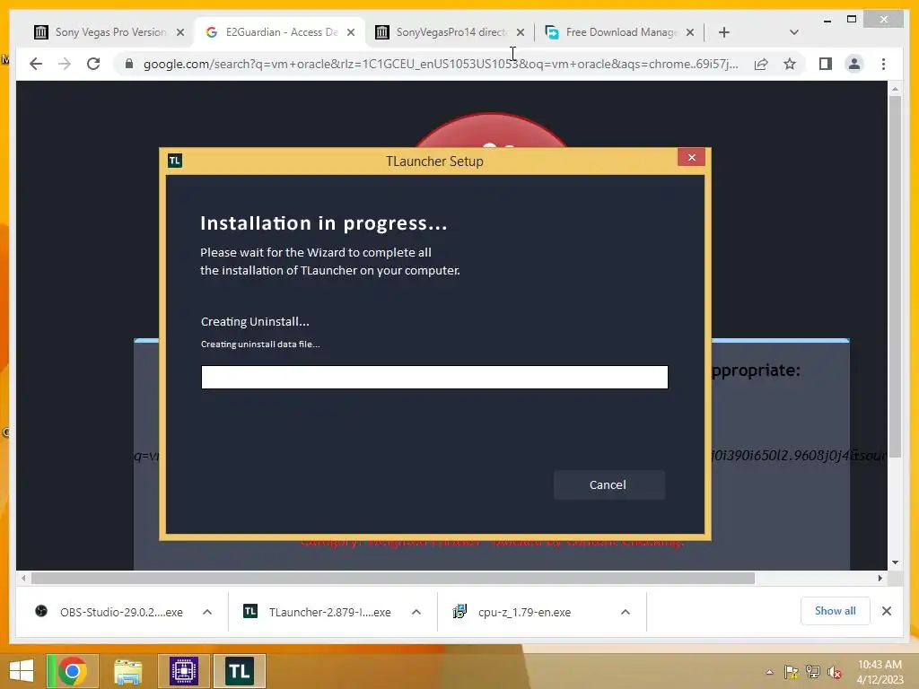Show all downloads
The image size is (919, 689).
(836, 611)
